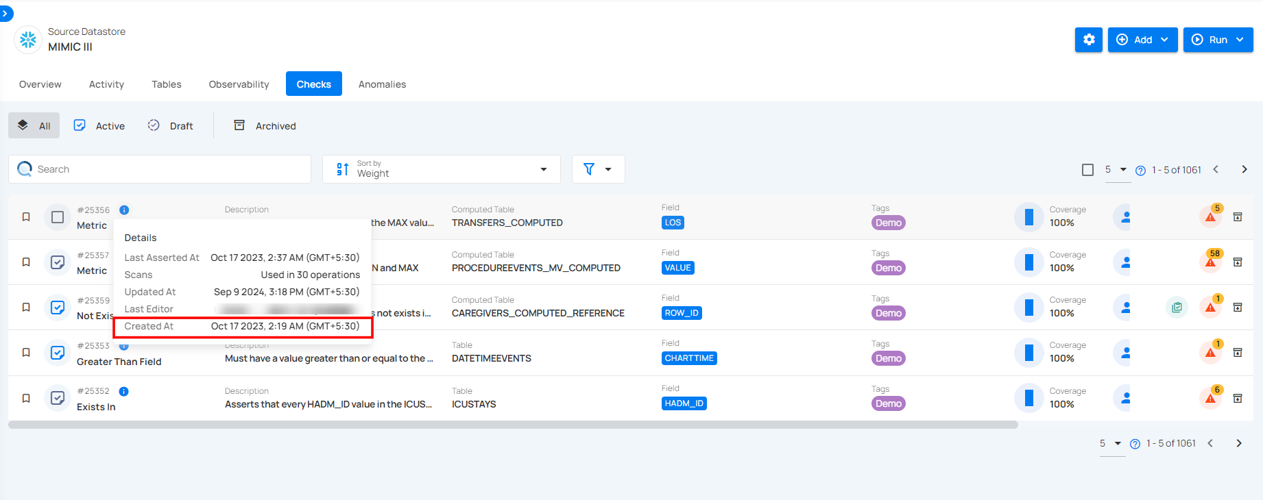This screenshot has width=1263, height=500.
Task: Filter by Draft checks
Action: pyautogui.click(x=171, y=125)
